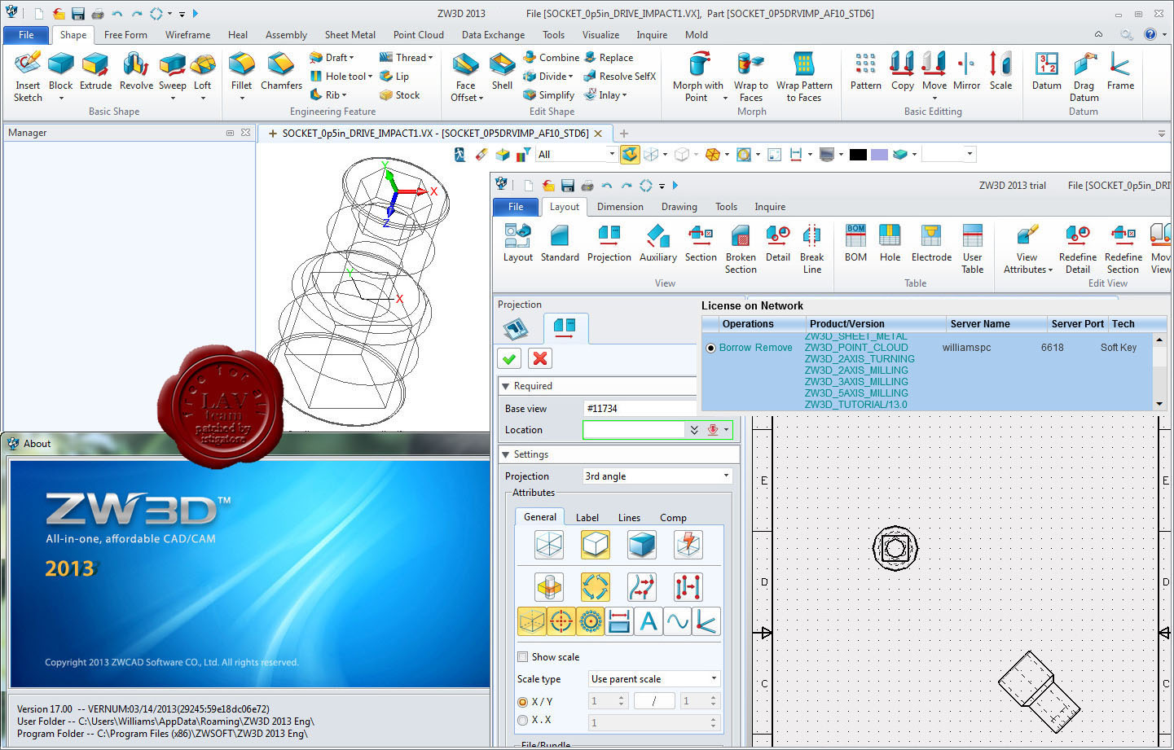Viewport: 1174px width, 750px height.
Task: Select the Pattern tool
Action: point(866,70)
